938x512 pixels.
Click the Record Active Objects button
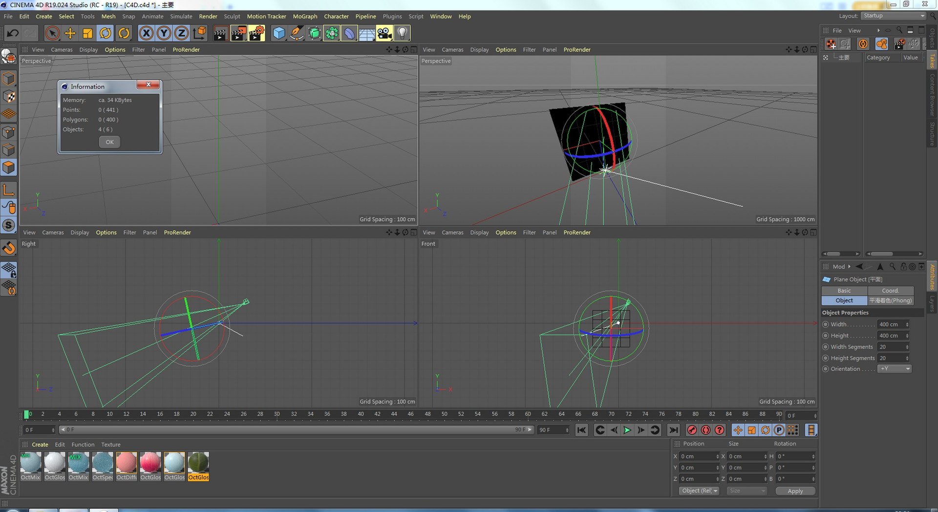pos(692,430)
